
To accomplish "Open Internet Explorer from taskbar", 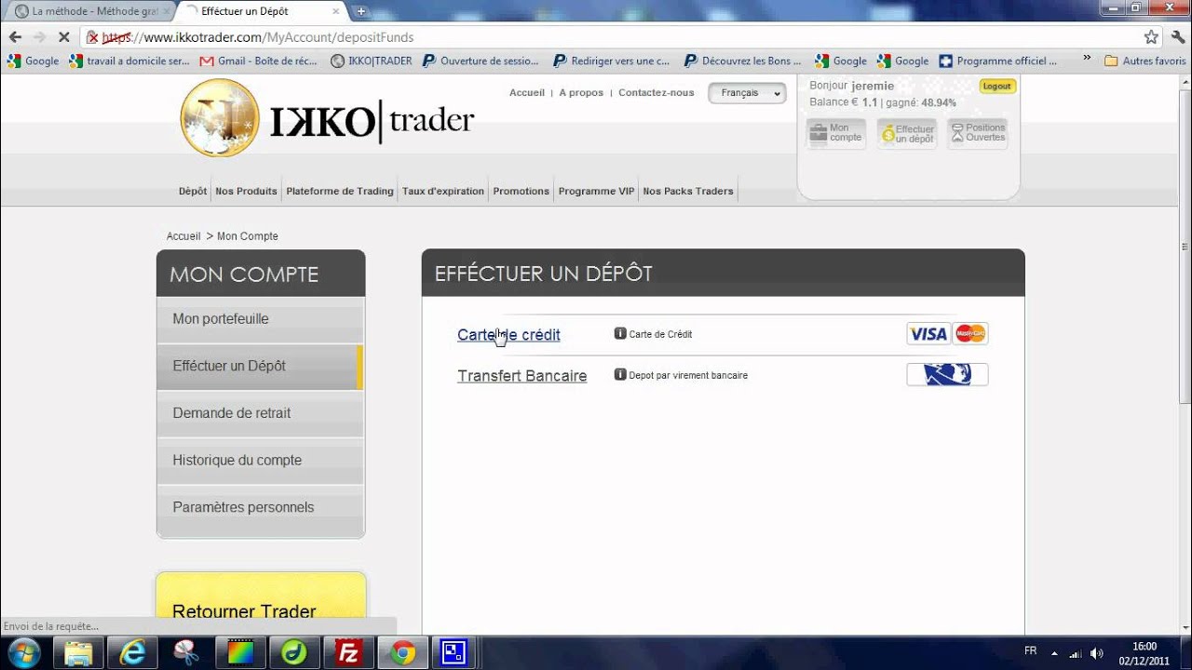I will 132,653.
